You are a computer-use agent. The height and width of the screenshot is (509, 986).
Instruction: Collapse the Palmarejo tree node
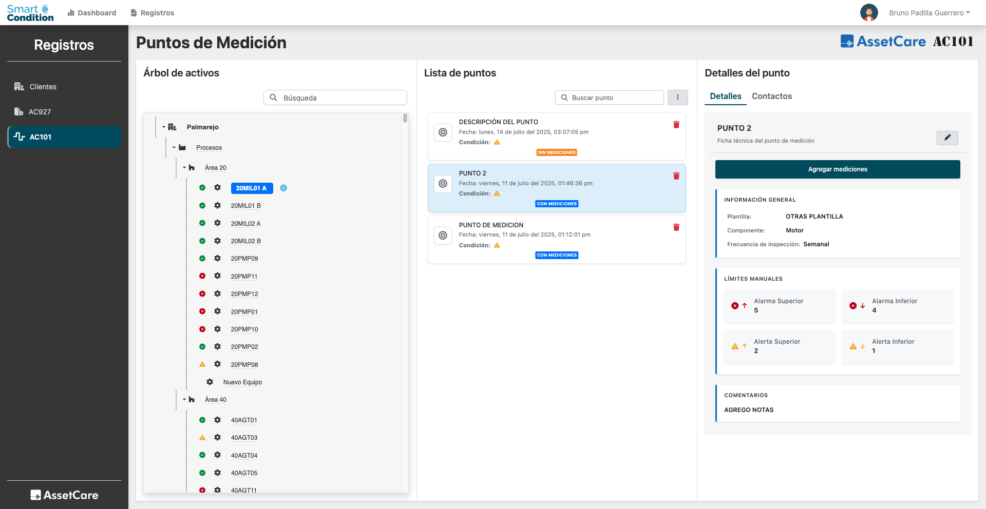[x=163, y=127]
